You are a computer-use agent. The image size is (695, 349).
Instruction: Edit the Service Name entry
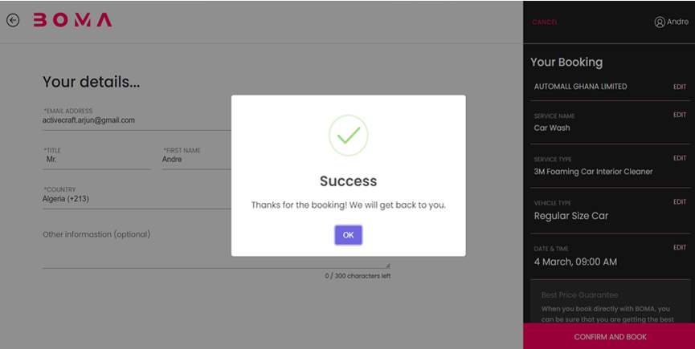680,115
